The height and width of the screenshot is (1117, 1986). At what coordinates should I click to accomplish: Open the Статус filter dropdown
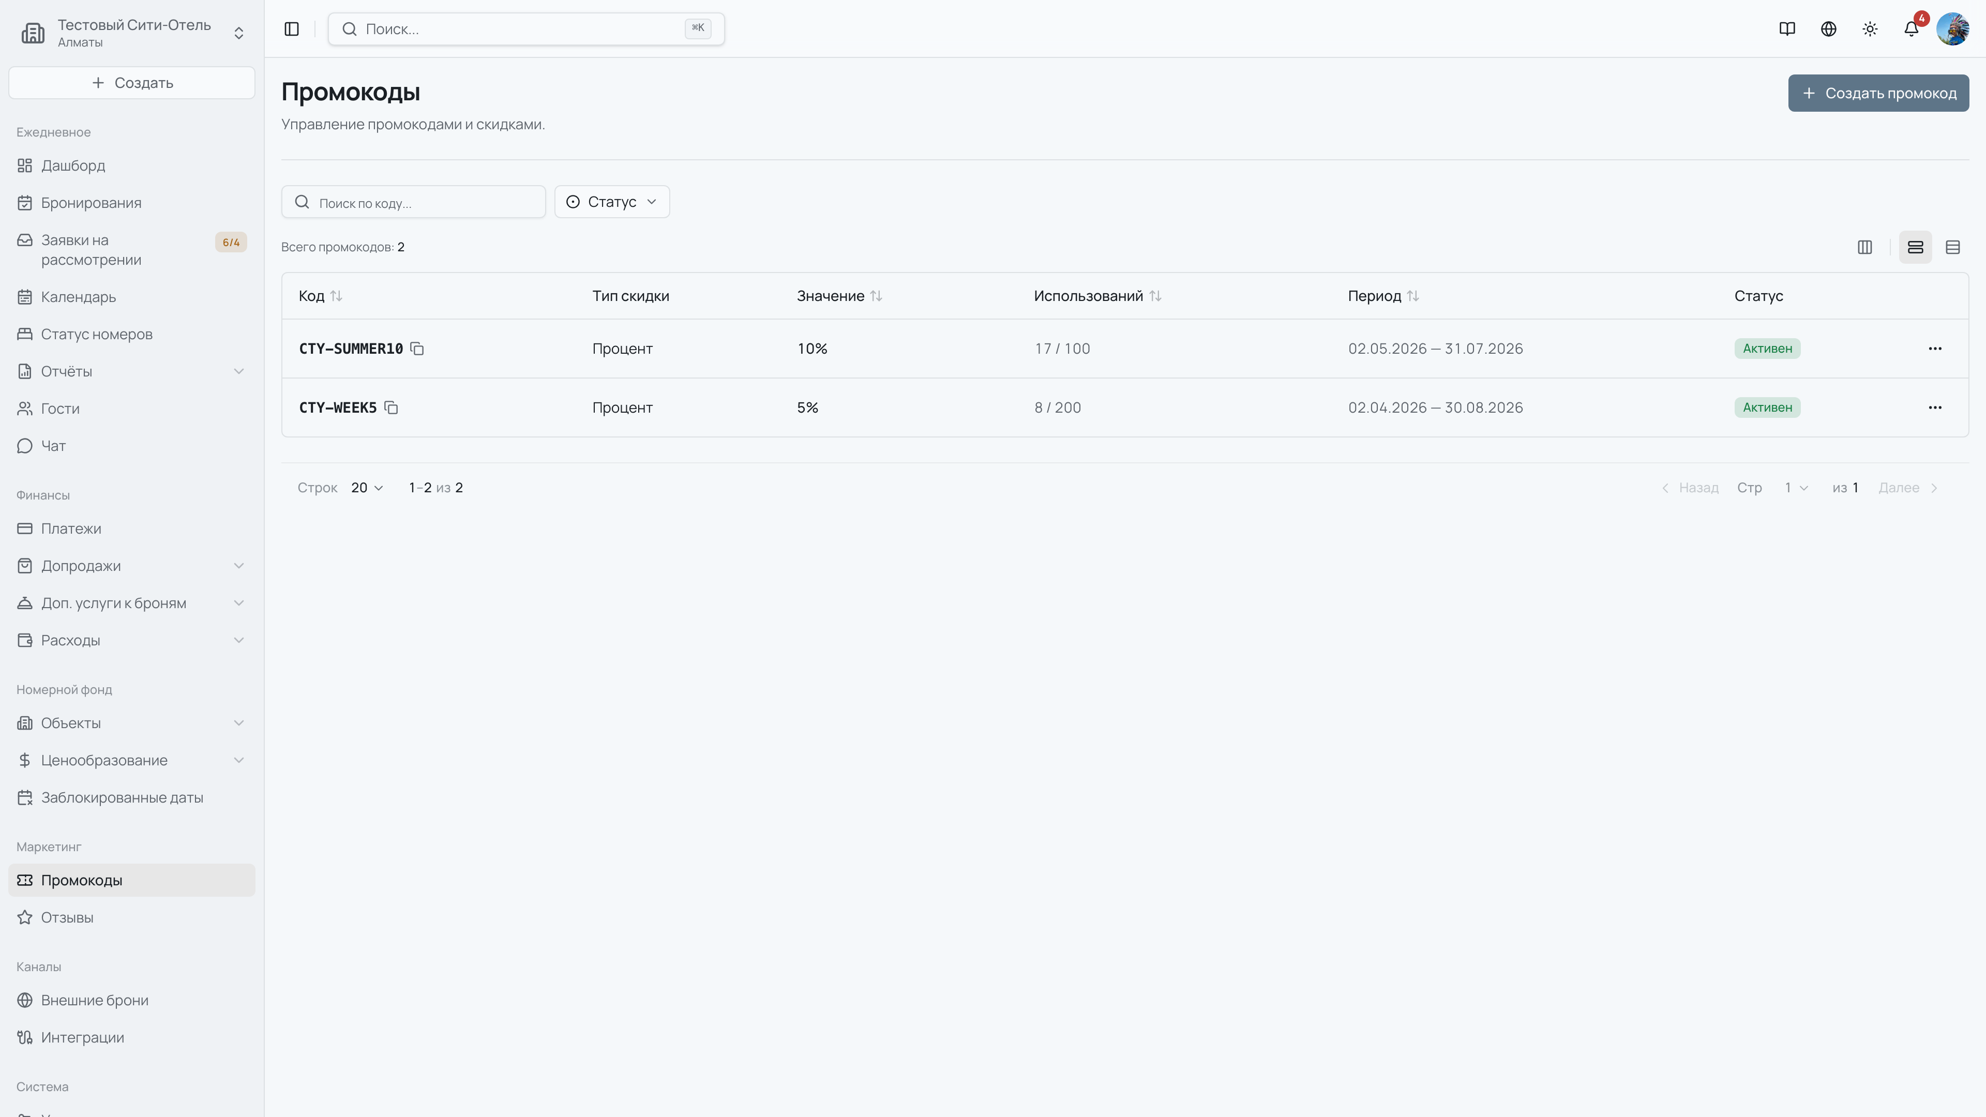[x=612, y=201]
